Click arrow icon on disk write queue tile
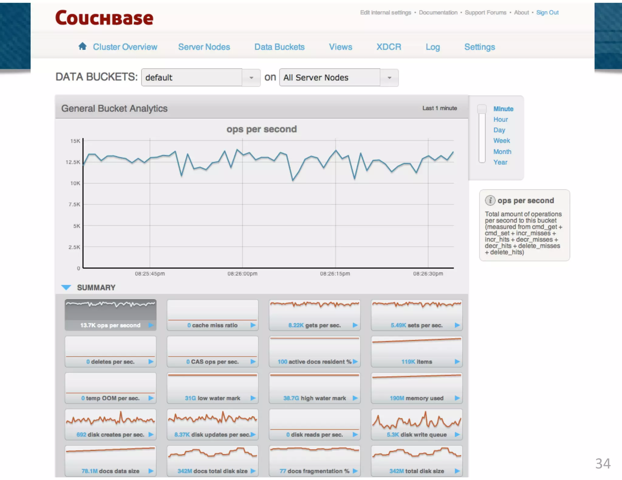 click(457, 434)
